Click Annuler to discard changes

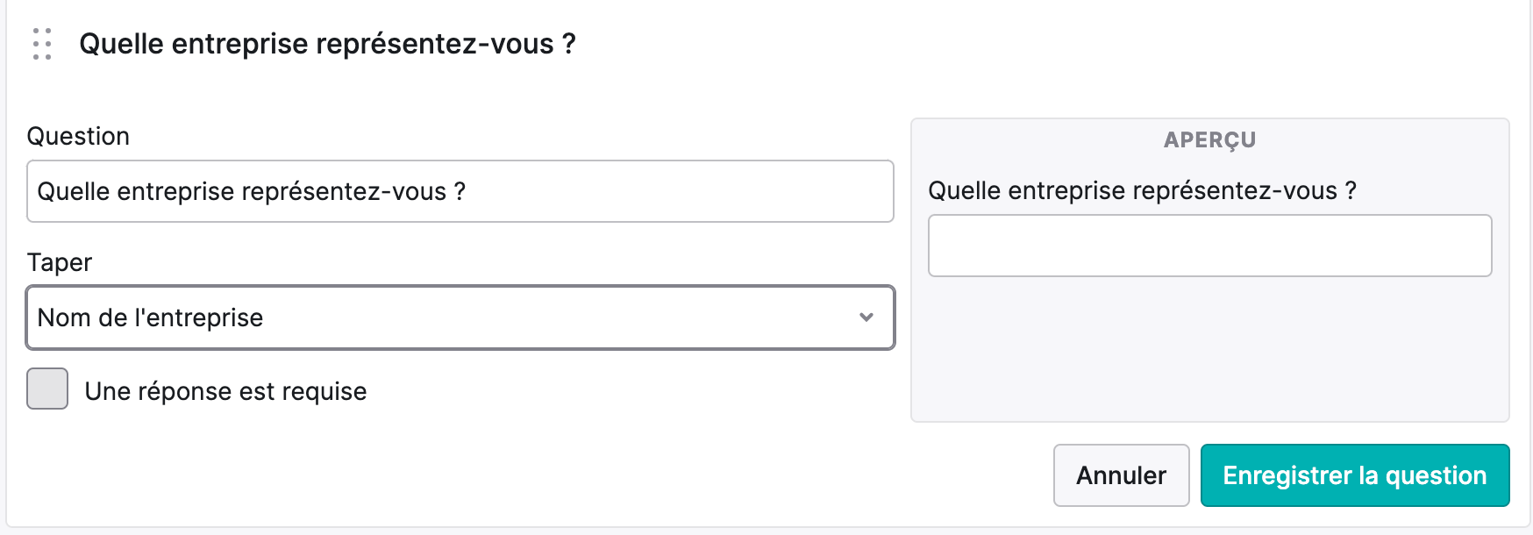click(x=1121, y=475)
